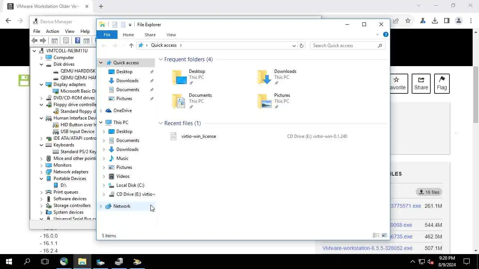Open the VMware-workstation-6.5.5-328052.exe link
Viewport: 479px width, 269px height.
point(367,248)
